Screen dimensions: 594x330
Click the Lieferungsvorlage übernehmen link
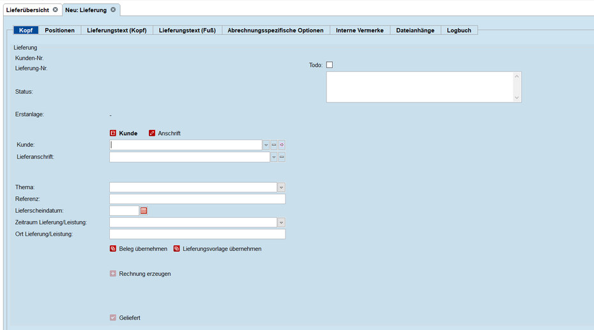point(222,249)
